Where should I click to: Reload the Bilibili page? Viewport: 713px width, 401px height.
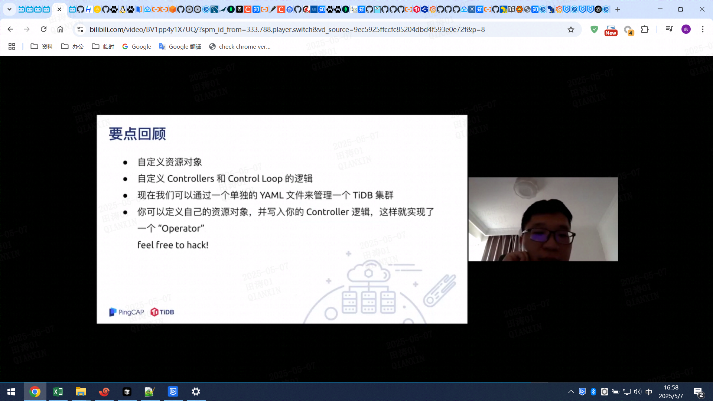tap(43, 29)
